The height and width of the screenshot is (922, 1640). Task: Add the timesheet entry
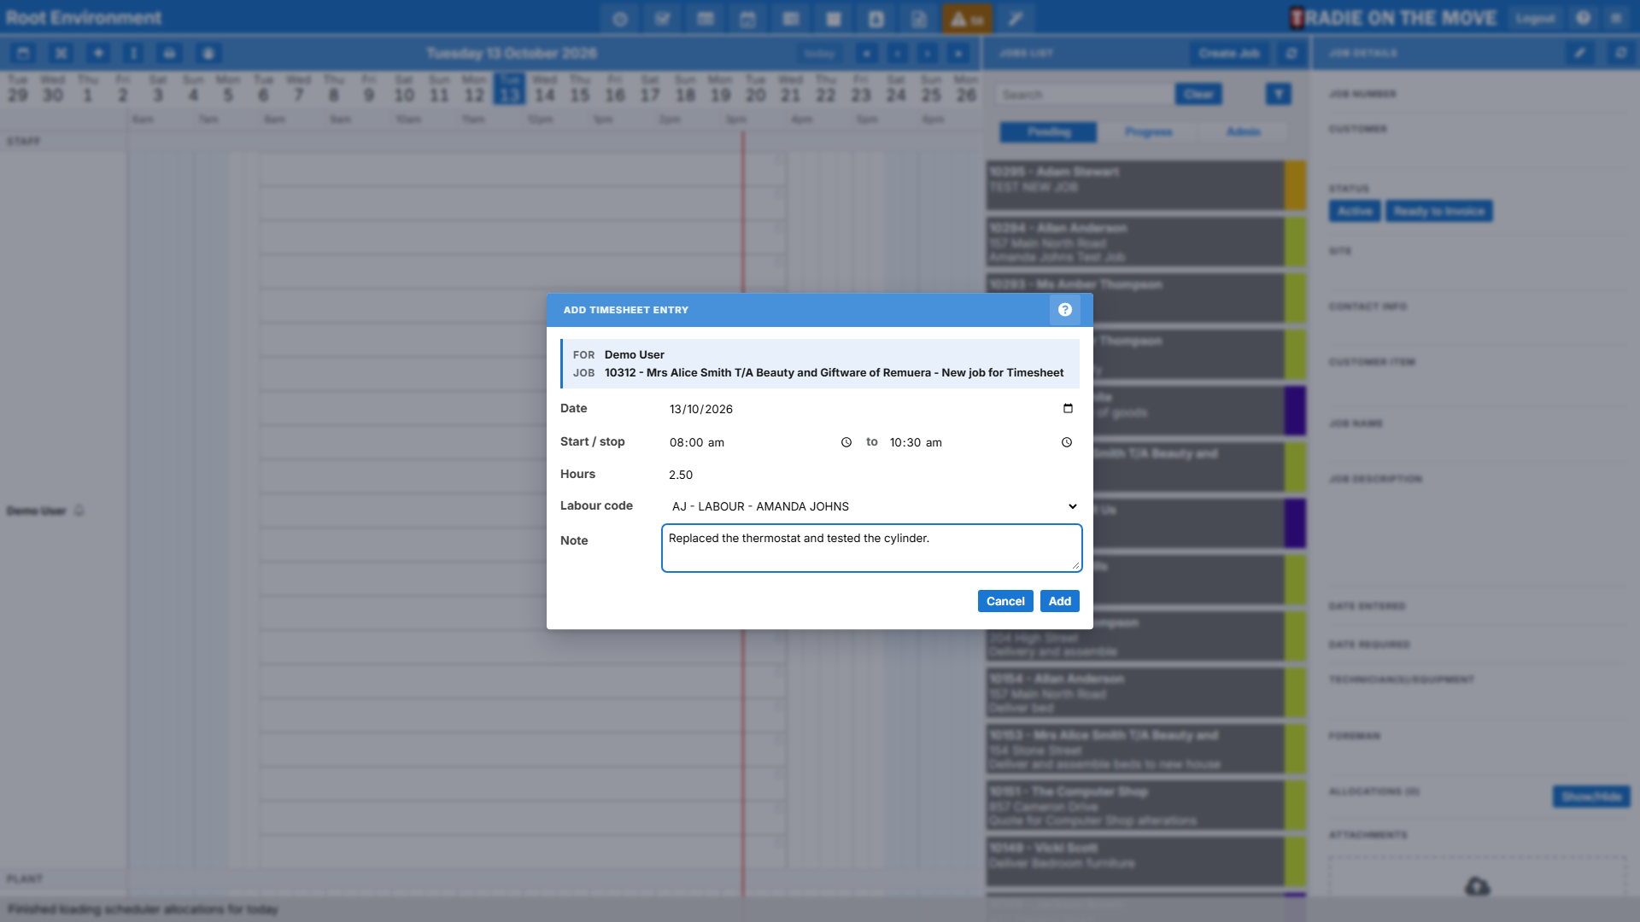point(1060,601)
